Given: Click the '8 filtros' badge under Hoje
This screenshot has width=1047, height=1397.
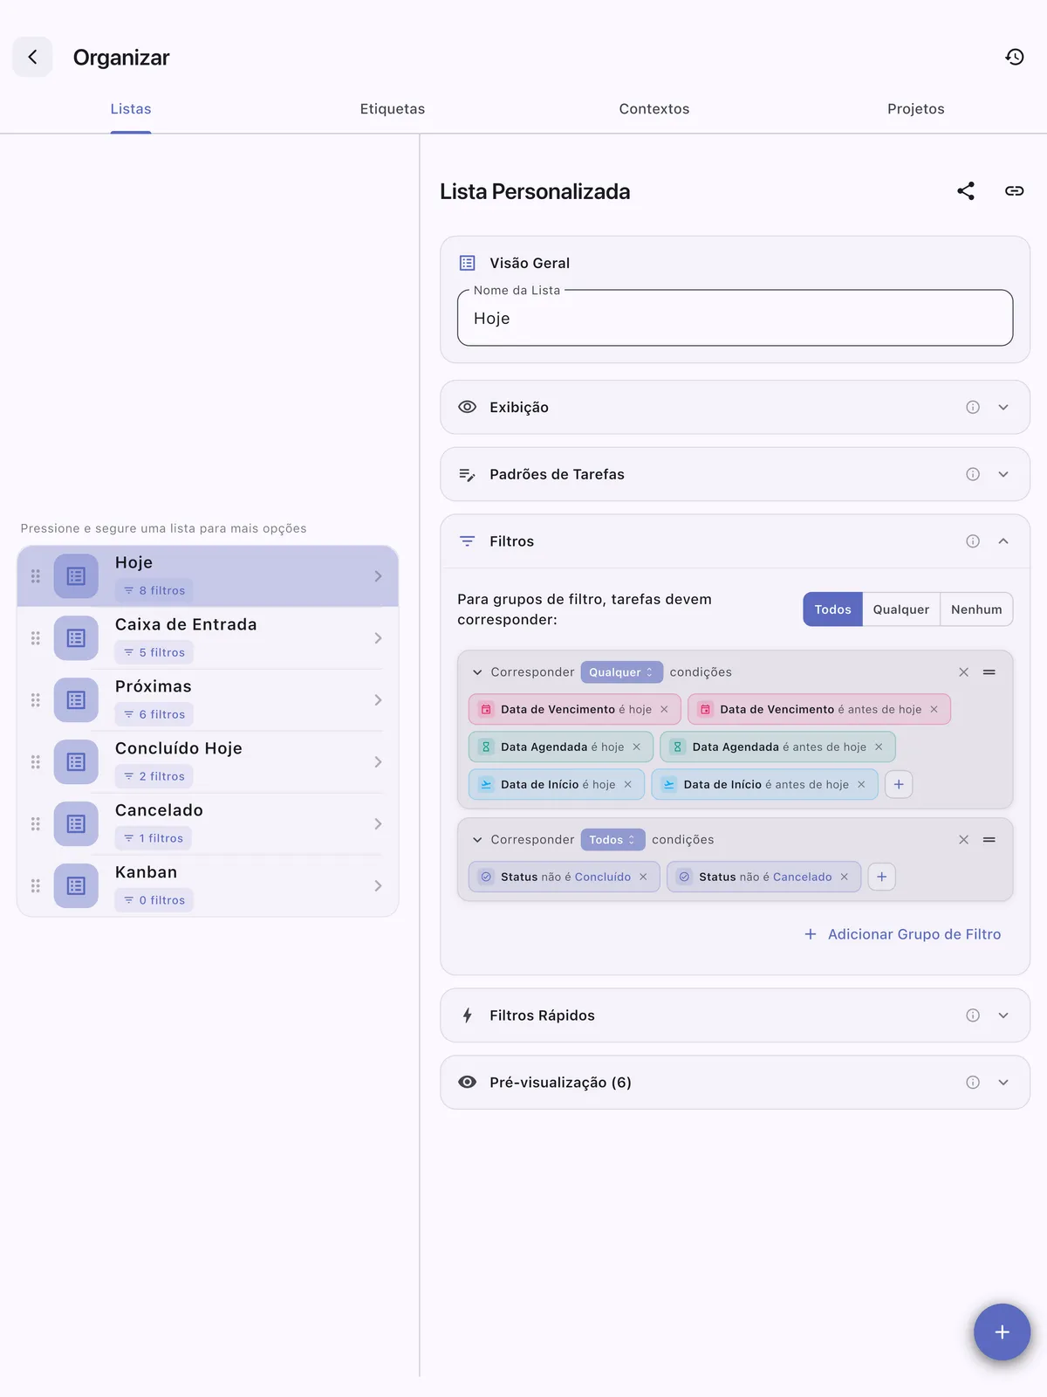Looking at the screenshot, I should click(x=154, y=590).
